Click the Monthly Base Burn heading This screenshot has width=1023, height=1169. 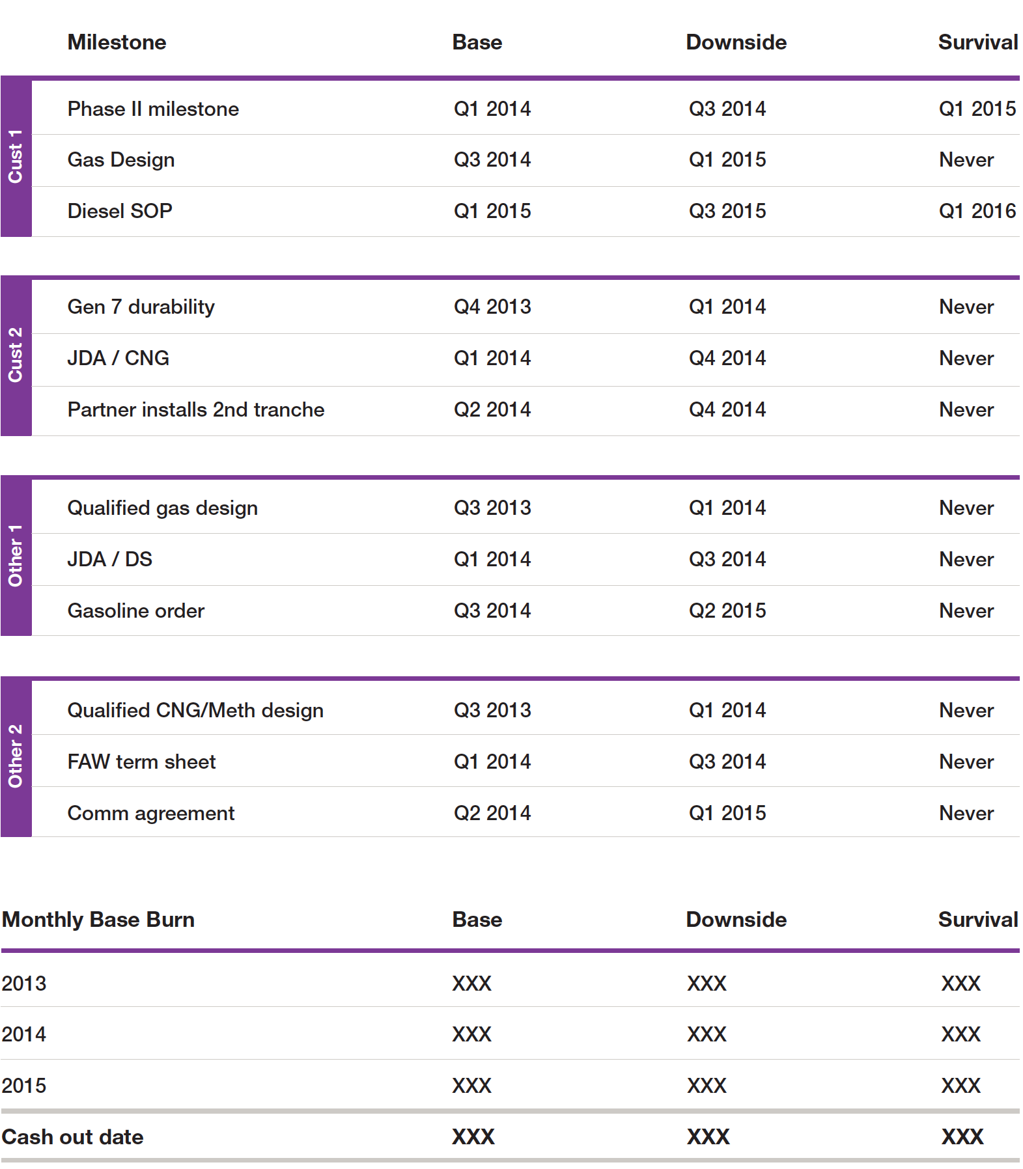pos(98,920)
